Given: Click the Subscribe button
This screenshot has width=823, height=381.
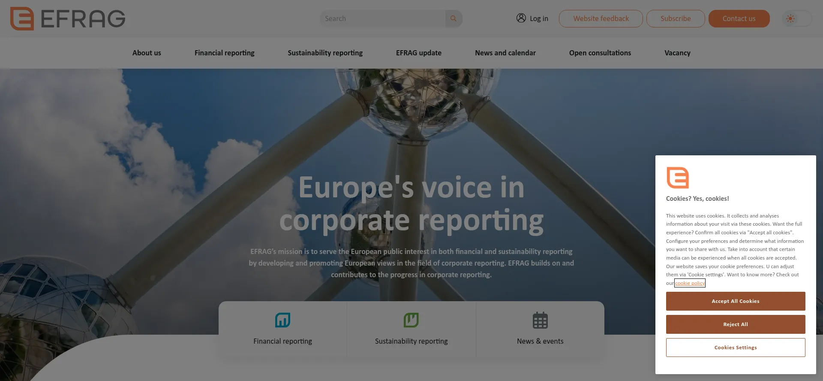Looking at the screenshot, I should pyautogui.click(x=676, y=18).
